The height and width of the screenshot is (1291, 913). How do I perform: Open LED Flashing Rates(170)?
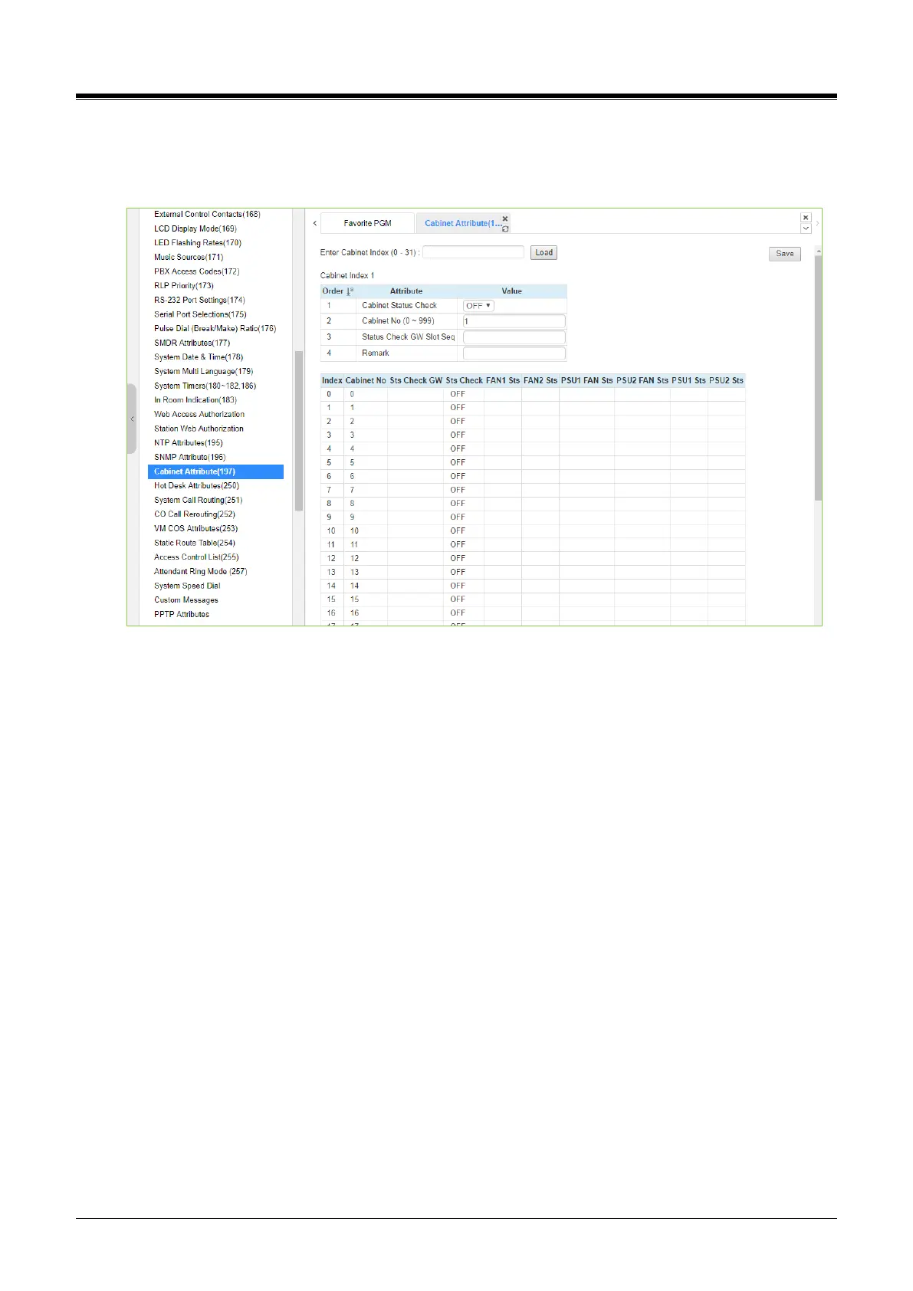198,243
